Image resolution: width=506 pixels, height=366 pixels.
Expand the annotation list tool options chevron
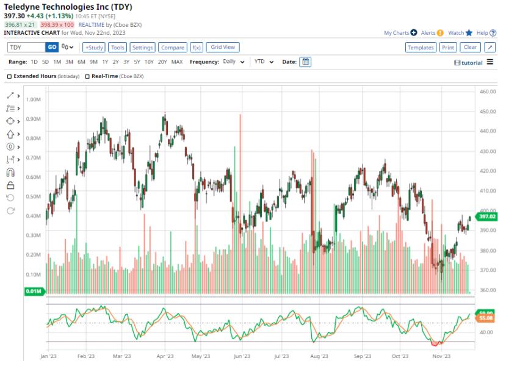coord(18,109)
